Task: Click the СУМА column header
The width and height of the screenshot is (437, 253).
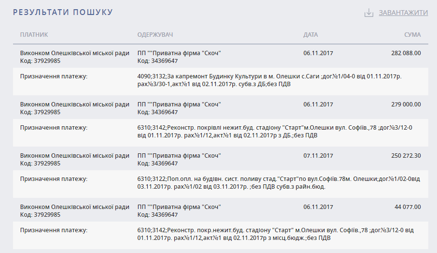Action: click(x=412, y=35)
